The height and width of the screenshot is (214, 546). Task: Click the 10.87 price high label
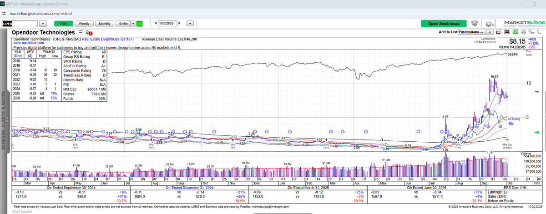(495, 77)
